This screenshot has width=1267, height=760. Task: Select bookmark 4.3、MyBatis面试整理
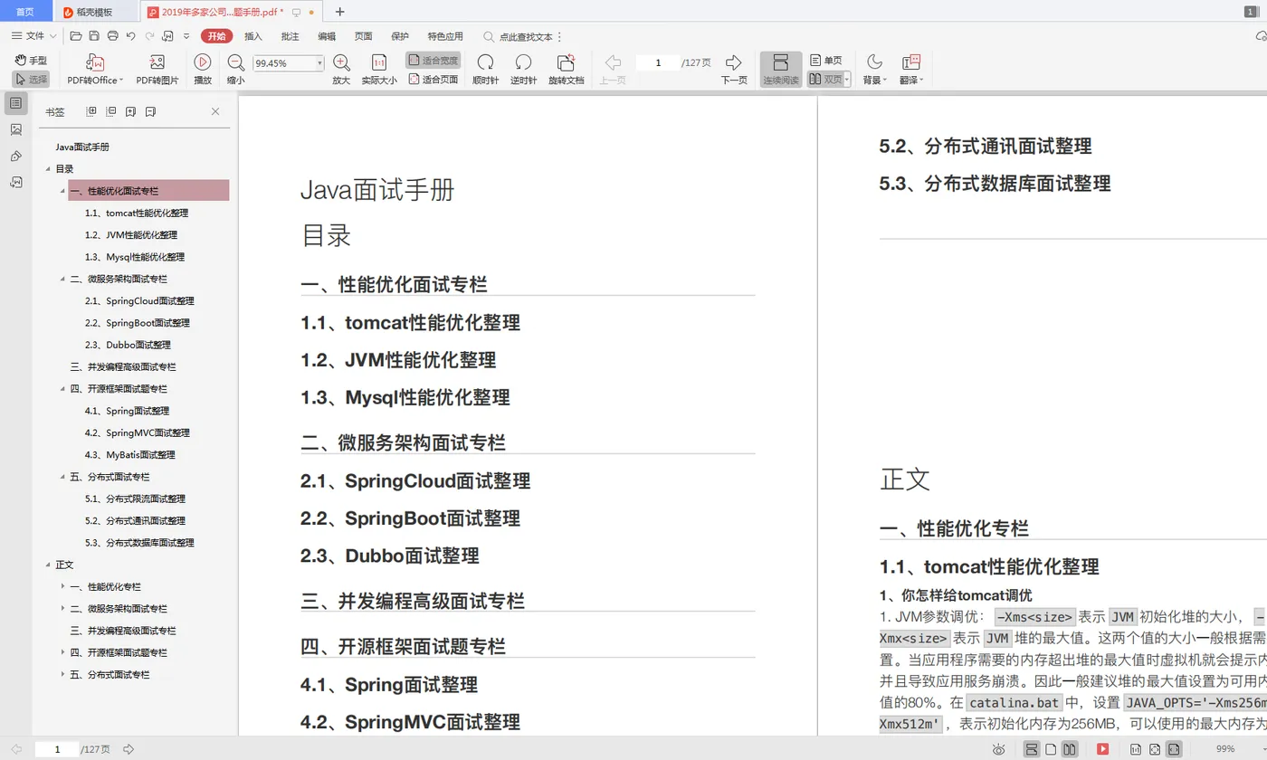(x=130, y=455)
